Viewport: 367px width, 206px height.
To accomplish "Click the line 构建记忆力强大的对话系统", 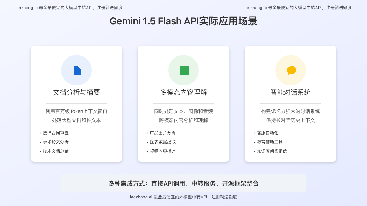I will [x=291, y=111].
